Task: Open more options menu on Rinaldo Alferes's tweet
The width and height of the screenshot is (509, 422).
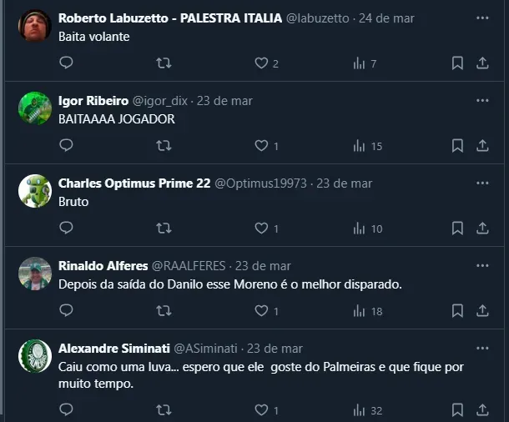Action: click(482, 265)
